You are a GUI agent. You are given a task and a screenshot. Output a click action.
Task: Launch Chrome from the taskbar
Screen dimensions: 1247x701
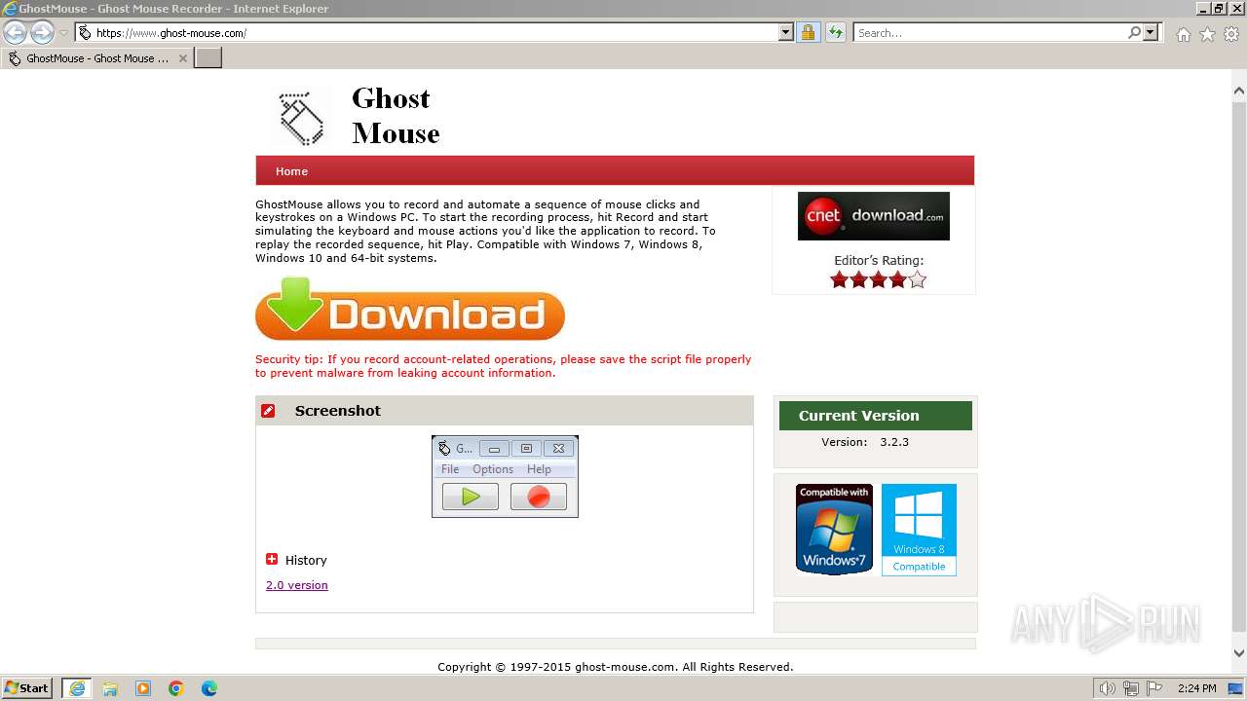176,688
